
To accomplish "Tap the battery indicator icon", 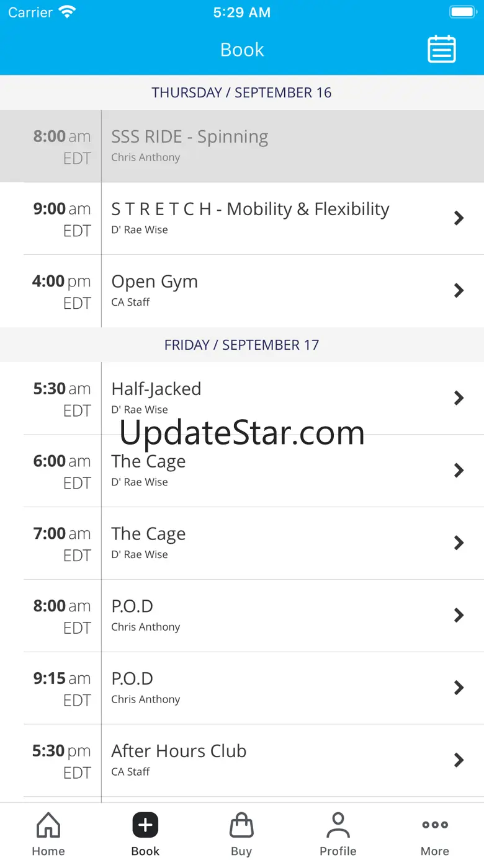I will tap(462, 12).
